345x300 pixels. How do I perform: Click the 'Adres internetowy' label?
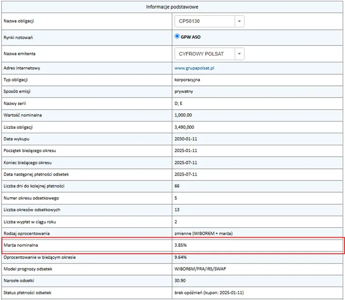pyautogui.click(x=22, y=68)
